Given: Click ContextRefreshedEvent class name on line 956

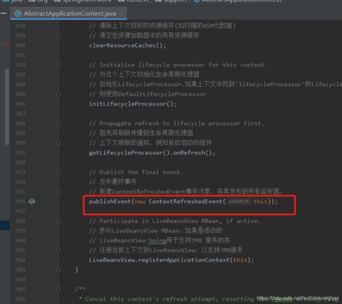Looking at the screenshot, I should point(185,201).
